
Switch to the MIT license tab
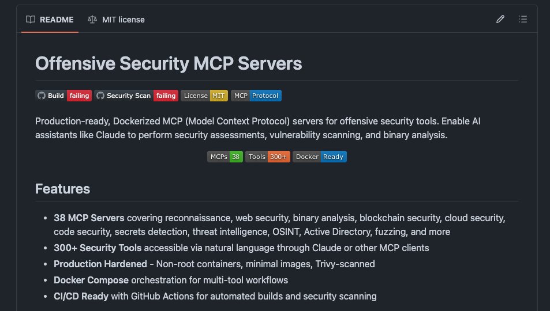(116, 20)
